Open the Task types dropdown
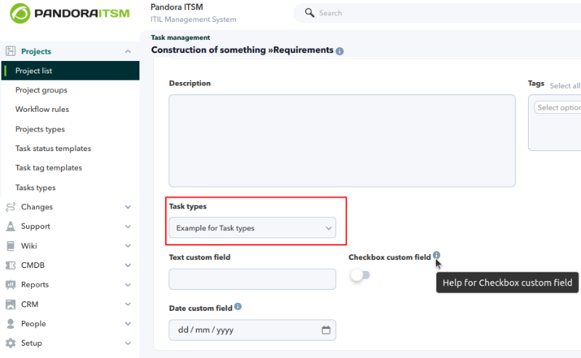The image size is (581, 358). 252,228
